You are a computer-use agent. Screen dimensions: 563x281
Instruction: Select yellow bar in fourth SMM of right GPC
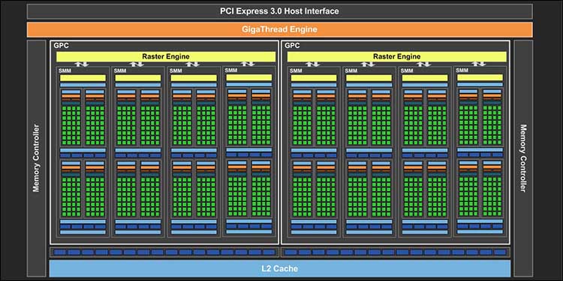click(480, 77)
